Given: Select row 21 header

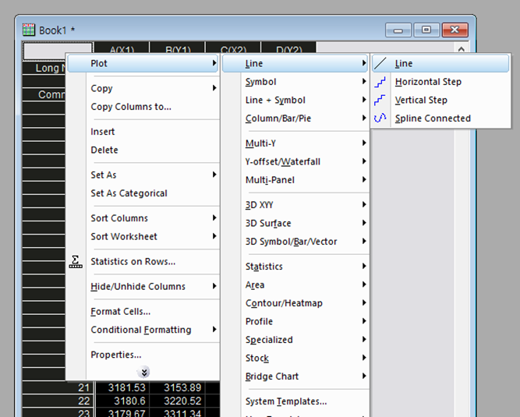Looking at the screenshot, I should (x=58, y=388).
